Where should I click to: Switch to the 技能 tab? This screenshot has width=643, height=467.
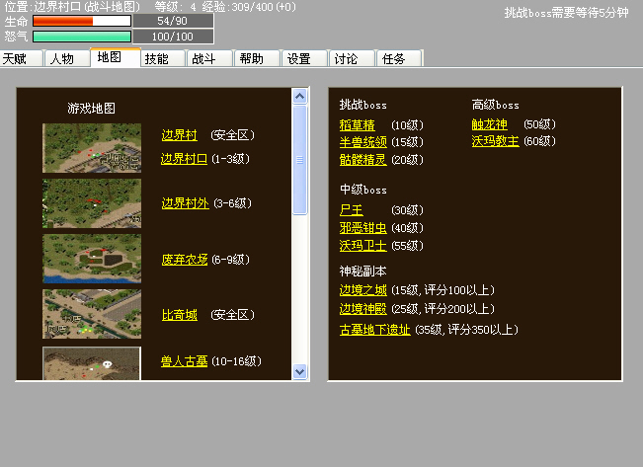tap(156, 58)
